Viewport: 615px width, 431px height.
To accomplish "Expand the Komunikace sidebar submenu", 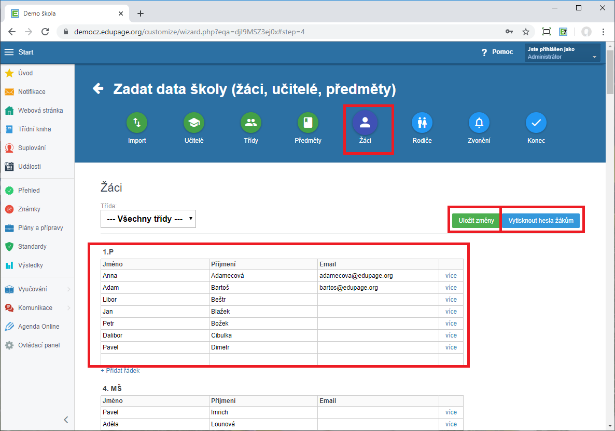I will click(36, 308).
